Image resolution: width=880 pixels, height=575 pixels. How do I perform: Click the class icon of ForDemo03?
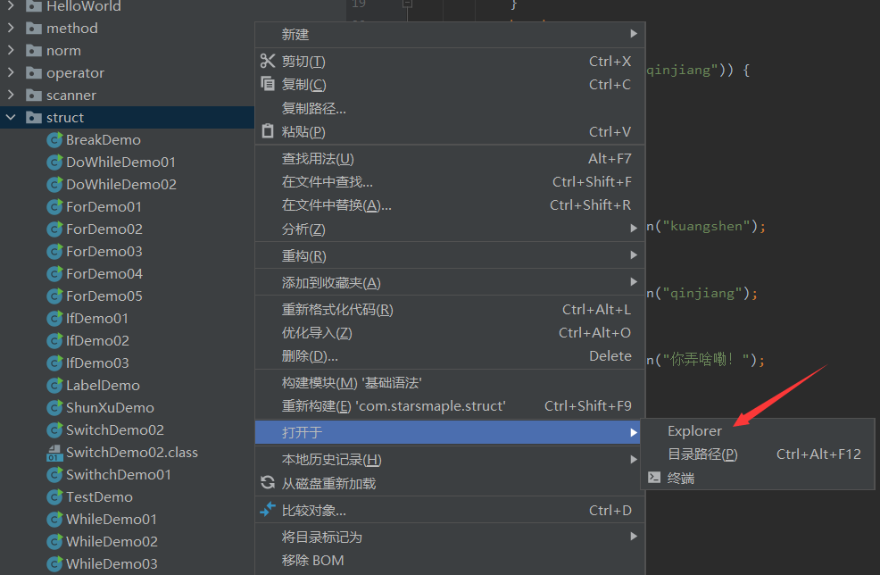[54, 252]
